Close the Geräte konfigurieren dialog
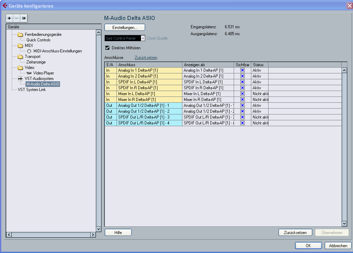This screenshot has width=353, height=253. pos(350,6)
